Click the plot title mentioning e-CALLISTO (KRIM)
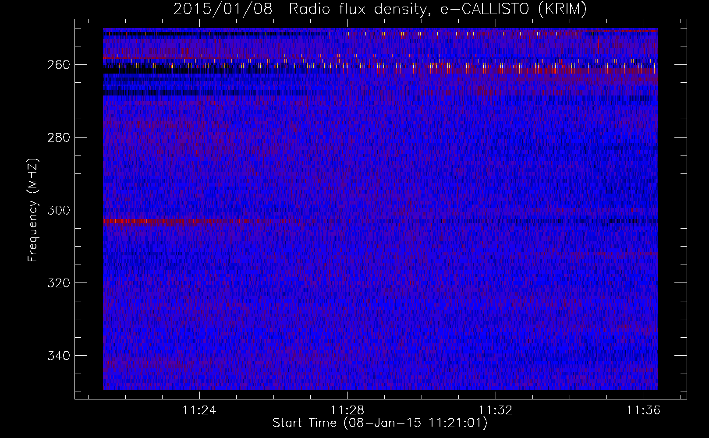This screenshot has height=438, width=709. pyautogui.click(x=380, y=9)
